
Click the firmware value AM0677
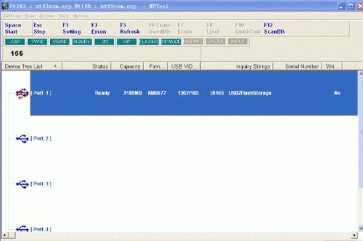[157, 93]
